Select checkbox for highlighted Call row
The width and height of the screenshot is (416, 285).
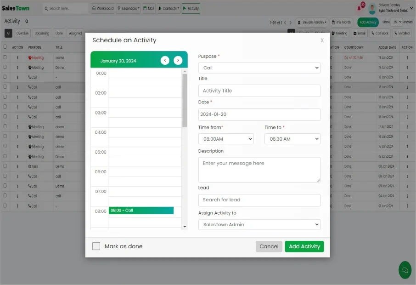click(x=5, y=87)
